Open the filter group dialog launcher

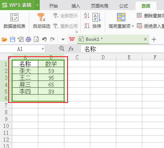77,32
